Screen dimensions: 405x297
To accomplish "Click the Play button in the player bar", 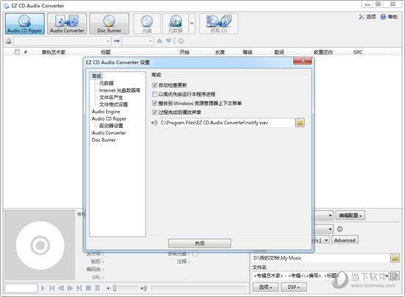I will click(x=43, y=288).
